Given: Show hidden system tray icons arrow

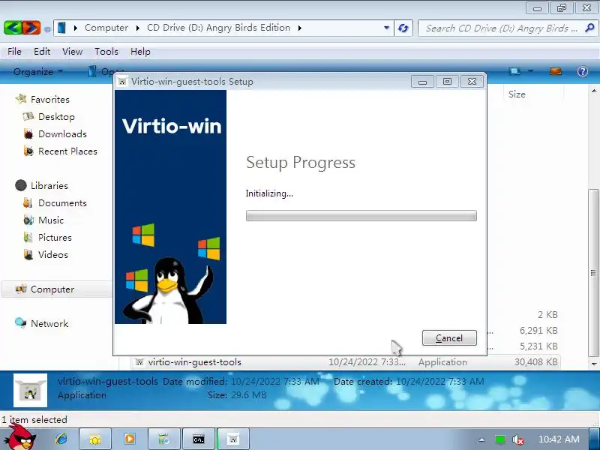Looking at the screenshot, I should coord(482,439).
